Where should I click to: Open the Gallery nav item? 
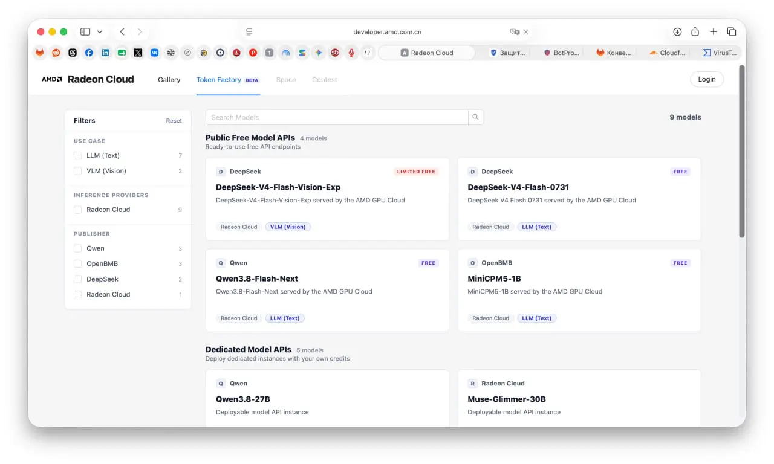169,80
